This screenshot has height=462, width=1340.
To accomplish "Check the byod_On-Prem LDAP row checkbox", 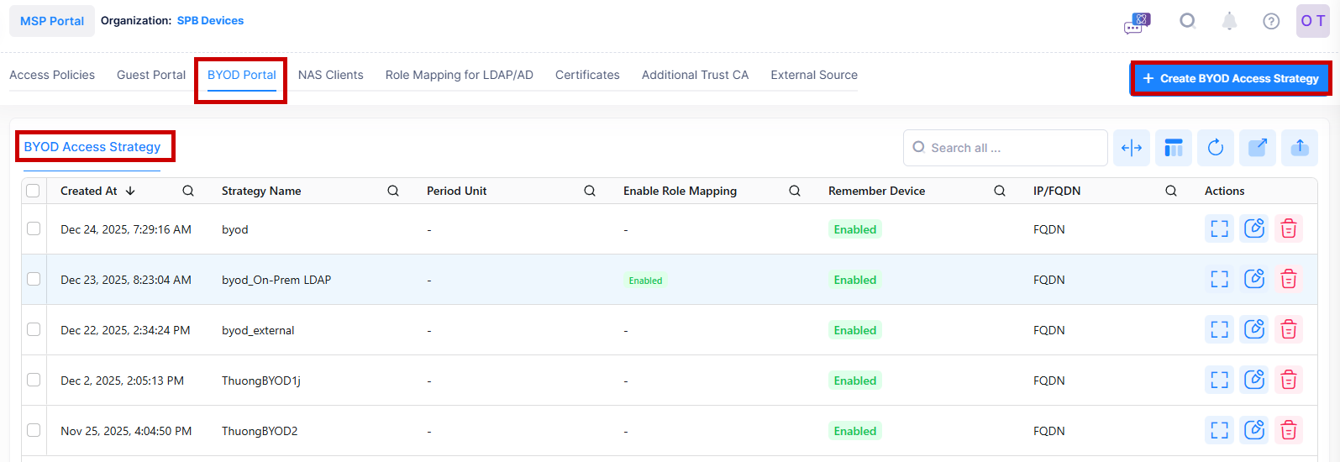I will (x=34, y=279).
